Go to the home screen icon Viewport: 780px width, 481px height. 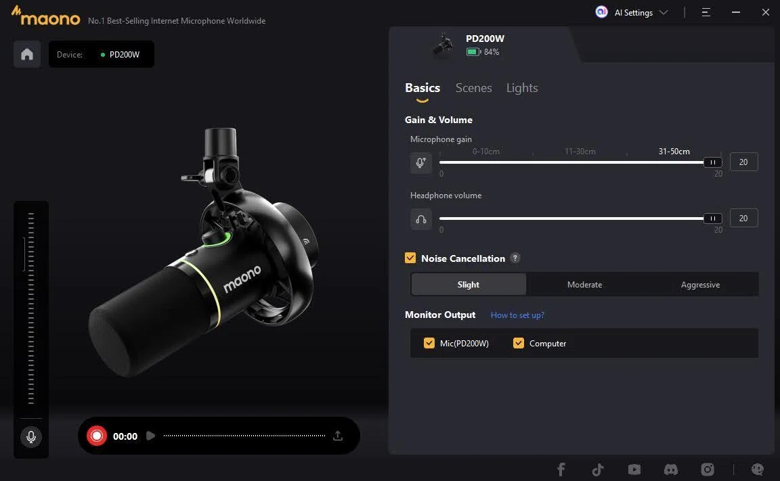(27, 54)
